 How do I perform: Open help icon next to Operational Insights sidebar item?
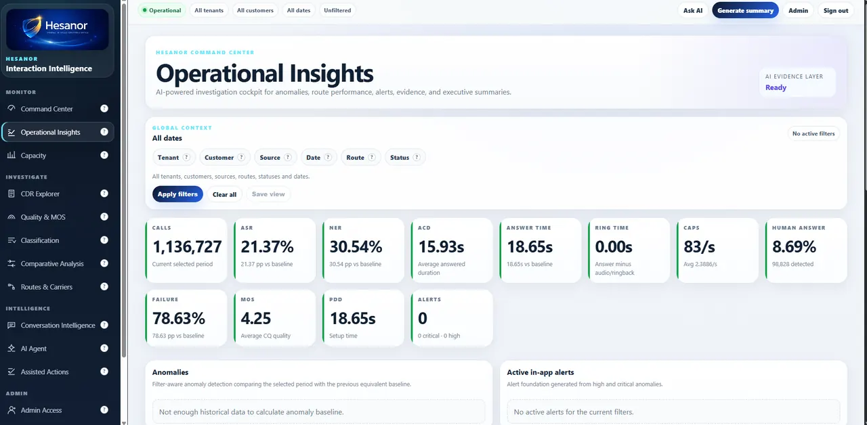(104, 132)
